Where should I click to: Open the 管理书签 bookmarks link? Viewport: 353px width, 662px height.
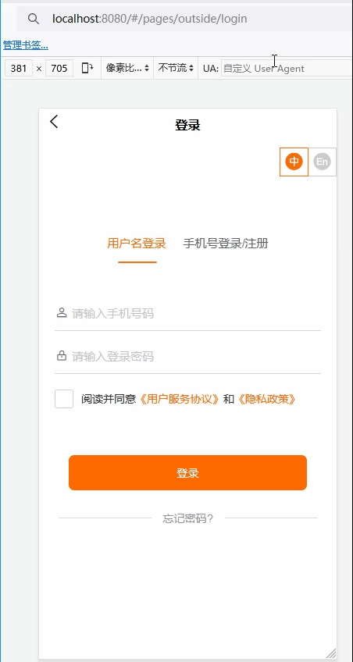pos(25,45)
